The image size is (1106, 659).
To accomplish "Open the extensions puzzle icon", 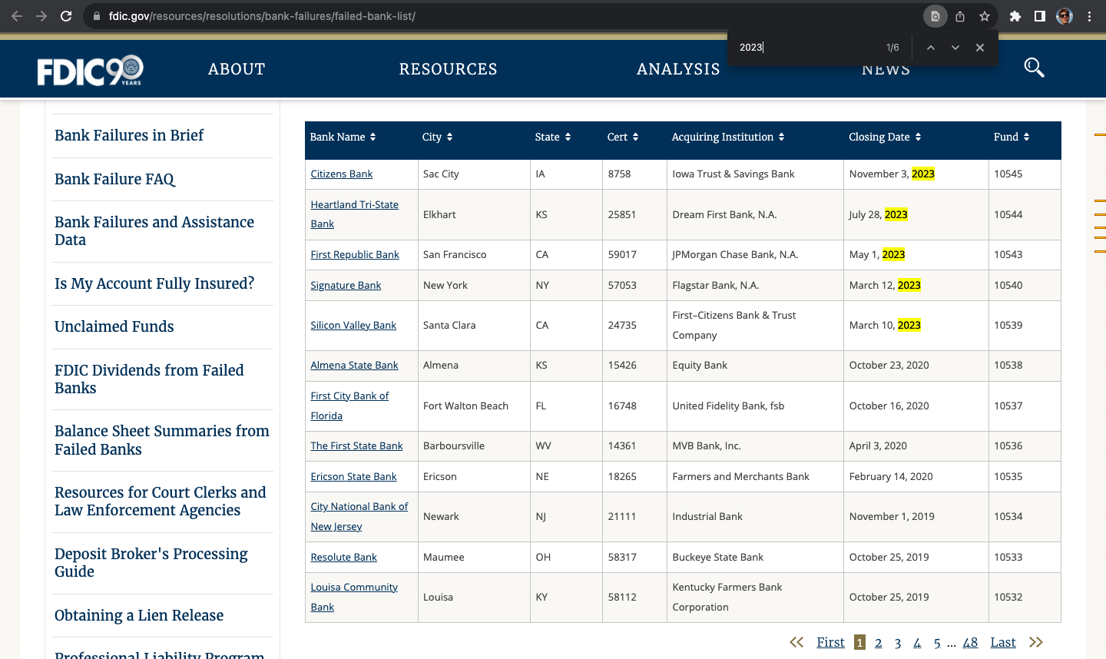I will (1015, 16).
